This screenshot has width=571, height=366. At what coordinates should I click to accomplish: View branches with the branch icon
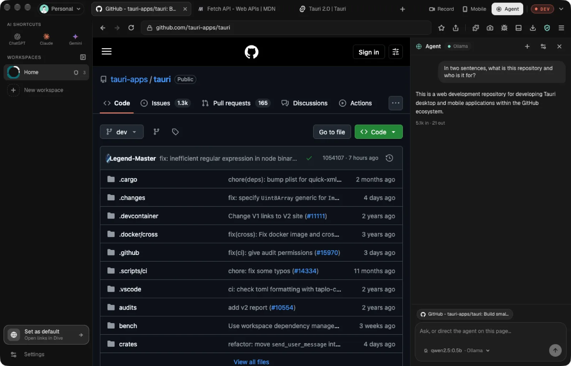tap(156, 132)
